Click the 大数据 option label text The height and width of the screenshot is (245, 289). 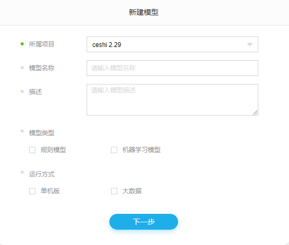[x=132, y=191]
